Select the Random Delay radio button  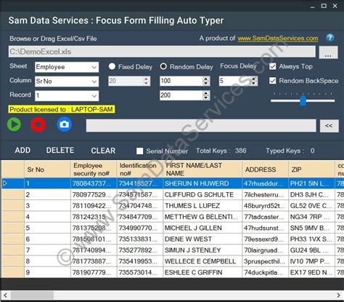click(163, 66)
